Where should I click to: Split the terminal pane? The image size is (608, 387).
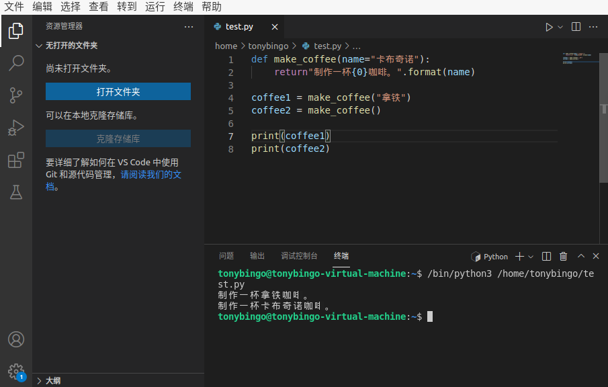point(546,256)
